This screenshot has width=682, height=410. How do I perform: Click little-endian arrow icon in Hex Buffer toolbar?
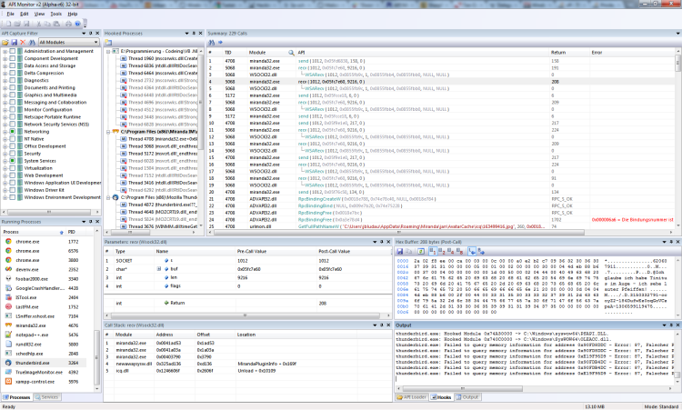point(472,251)
